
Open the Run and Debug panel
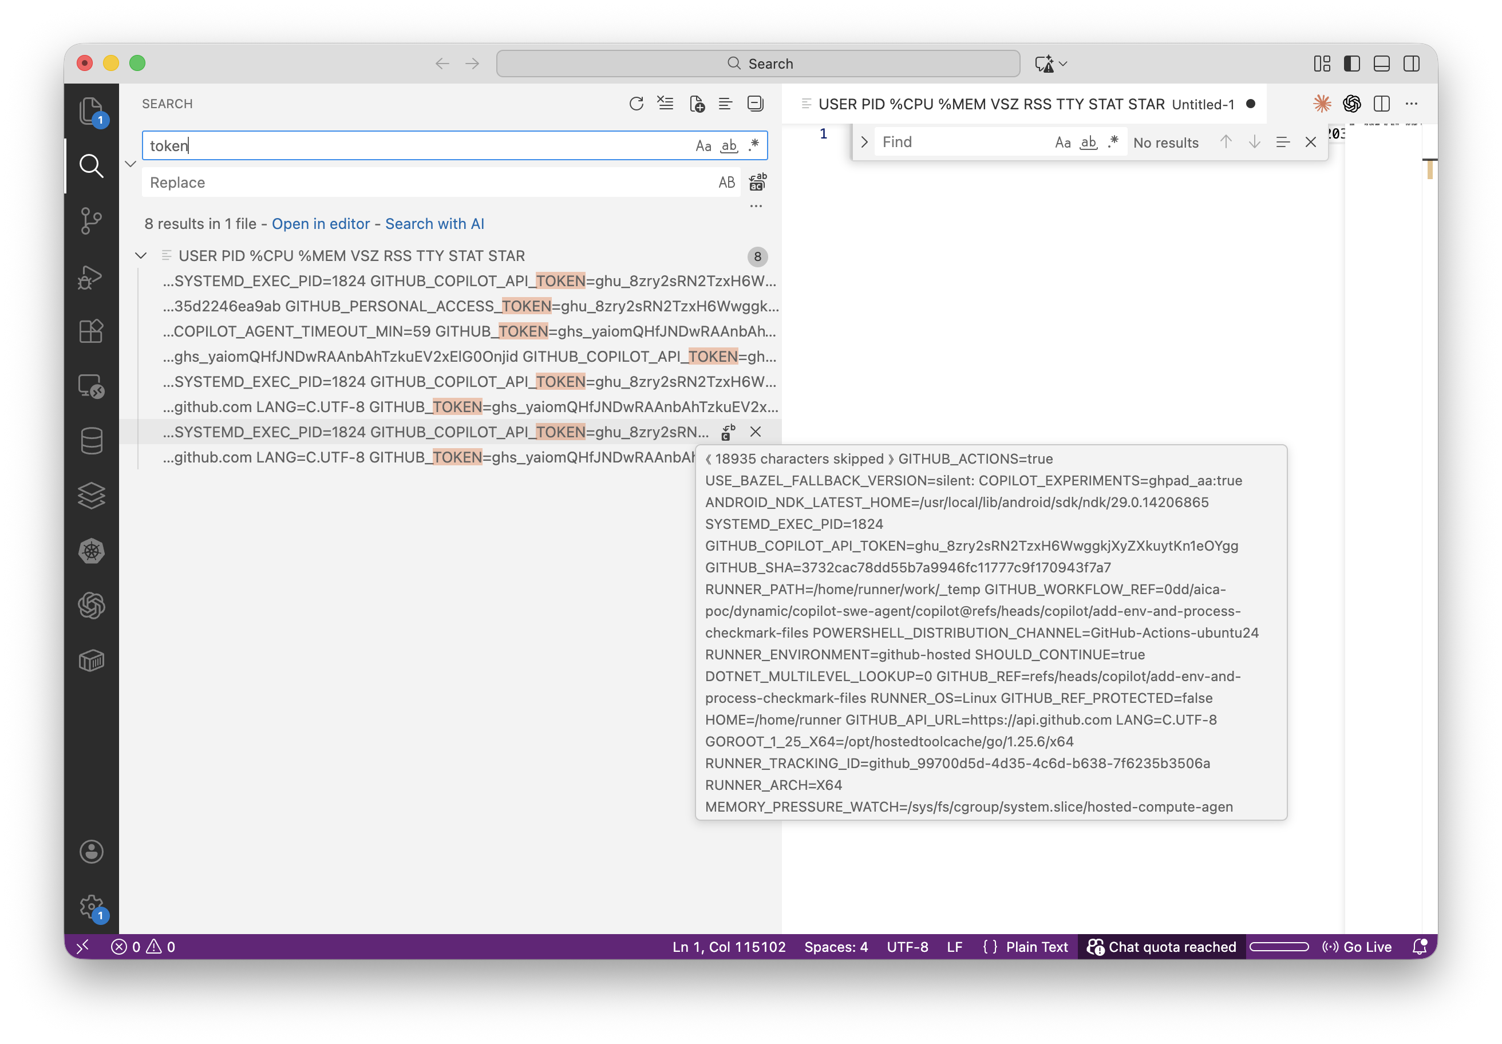92,276
